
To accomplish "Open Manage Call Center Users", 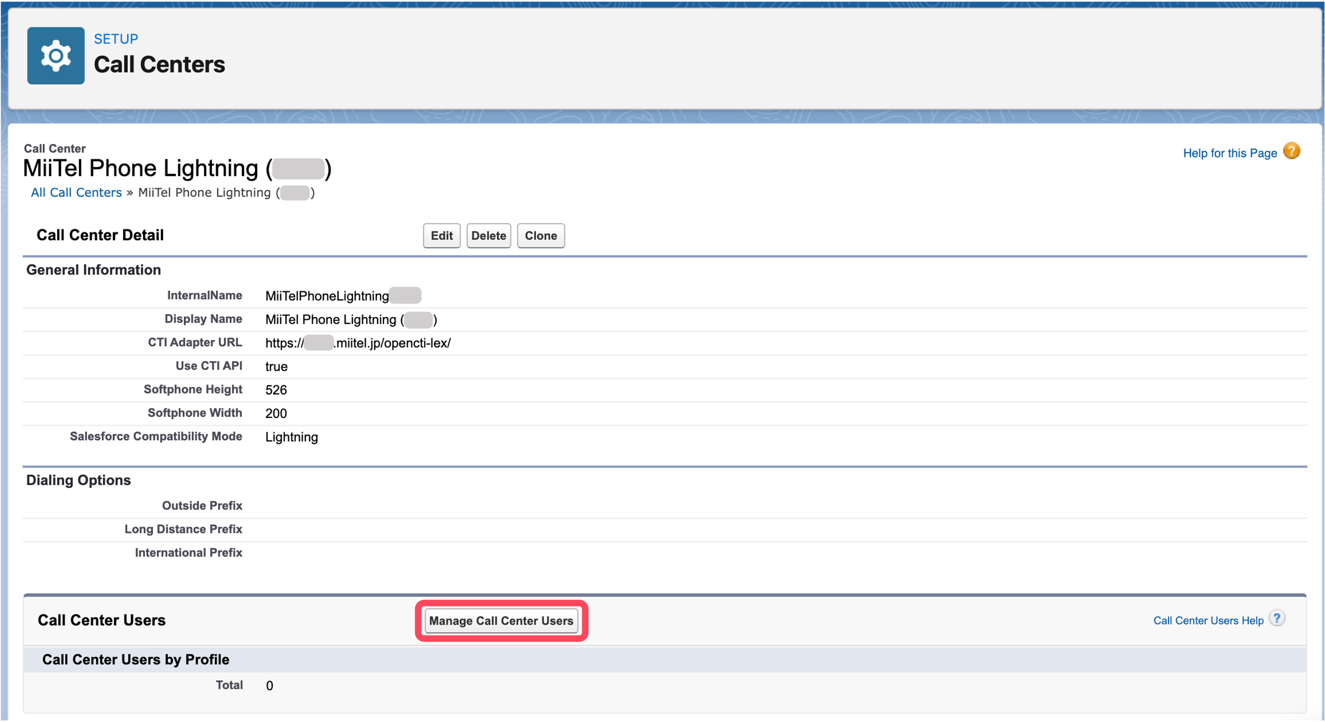I will (x=501, y=621).
